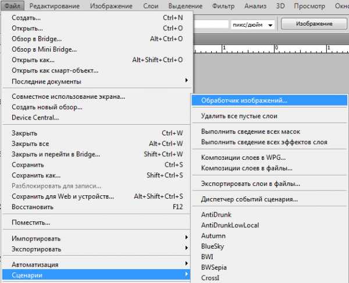Run the AntiDrunk script
This screenshot has width=349, height=283.
tap(269, 215)
